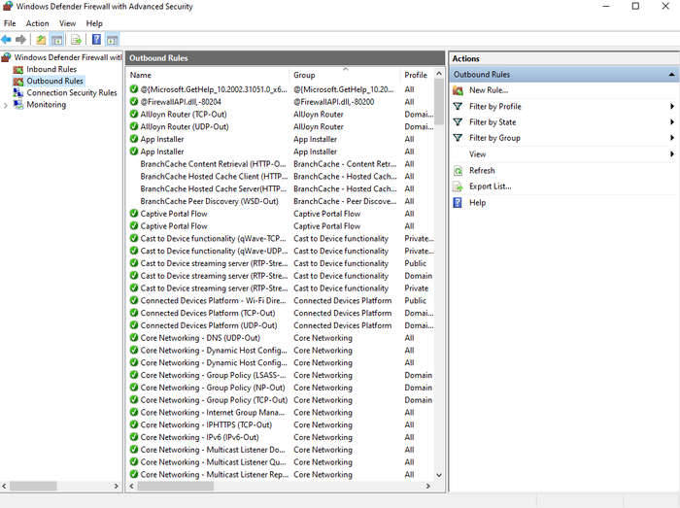Open the File menu
This screenshot has height=508, width=680.
point(10,23)
